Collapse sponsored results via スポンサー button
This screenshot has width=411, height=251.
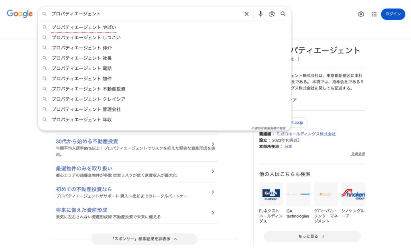144,239
